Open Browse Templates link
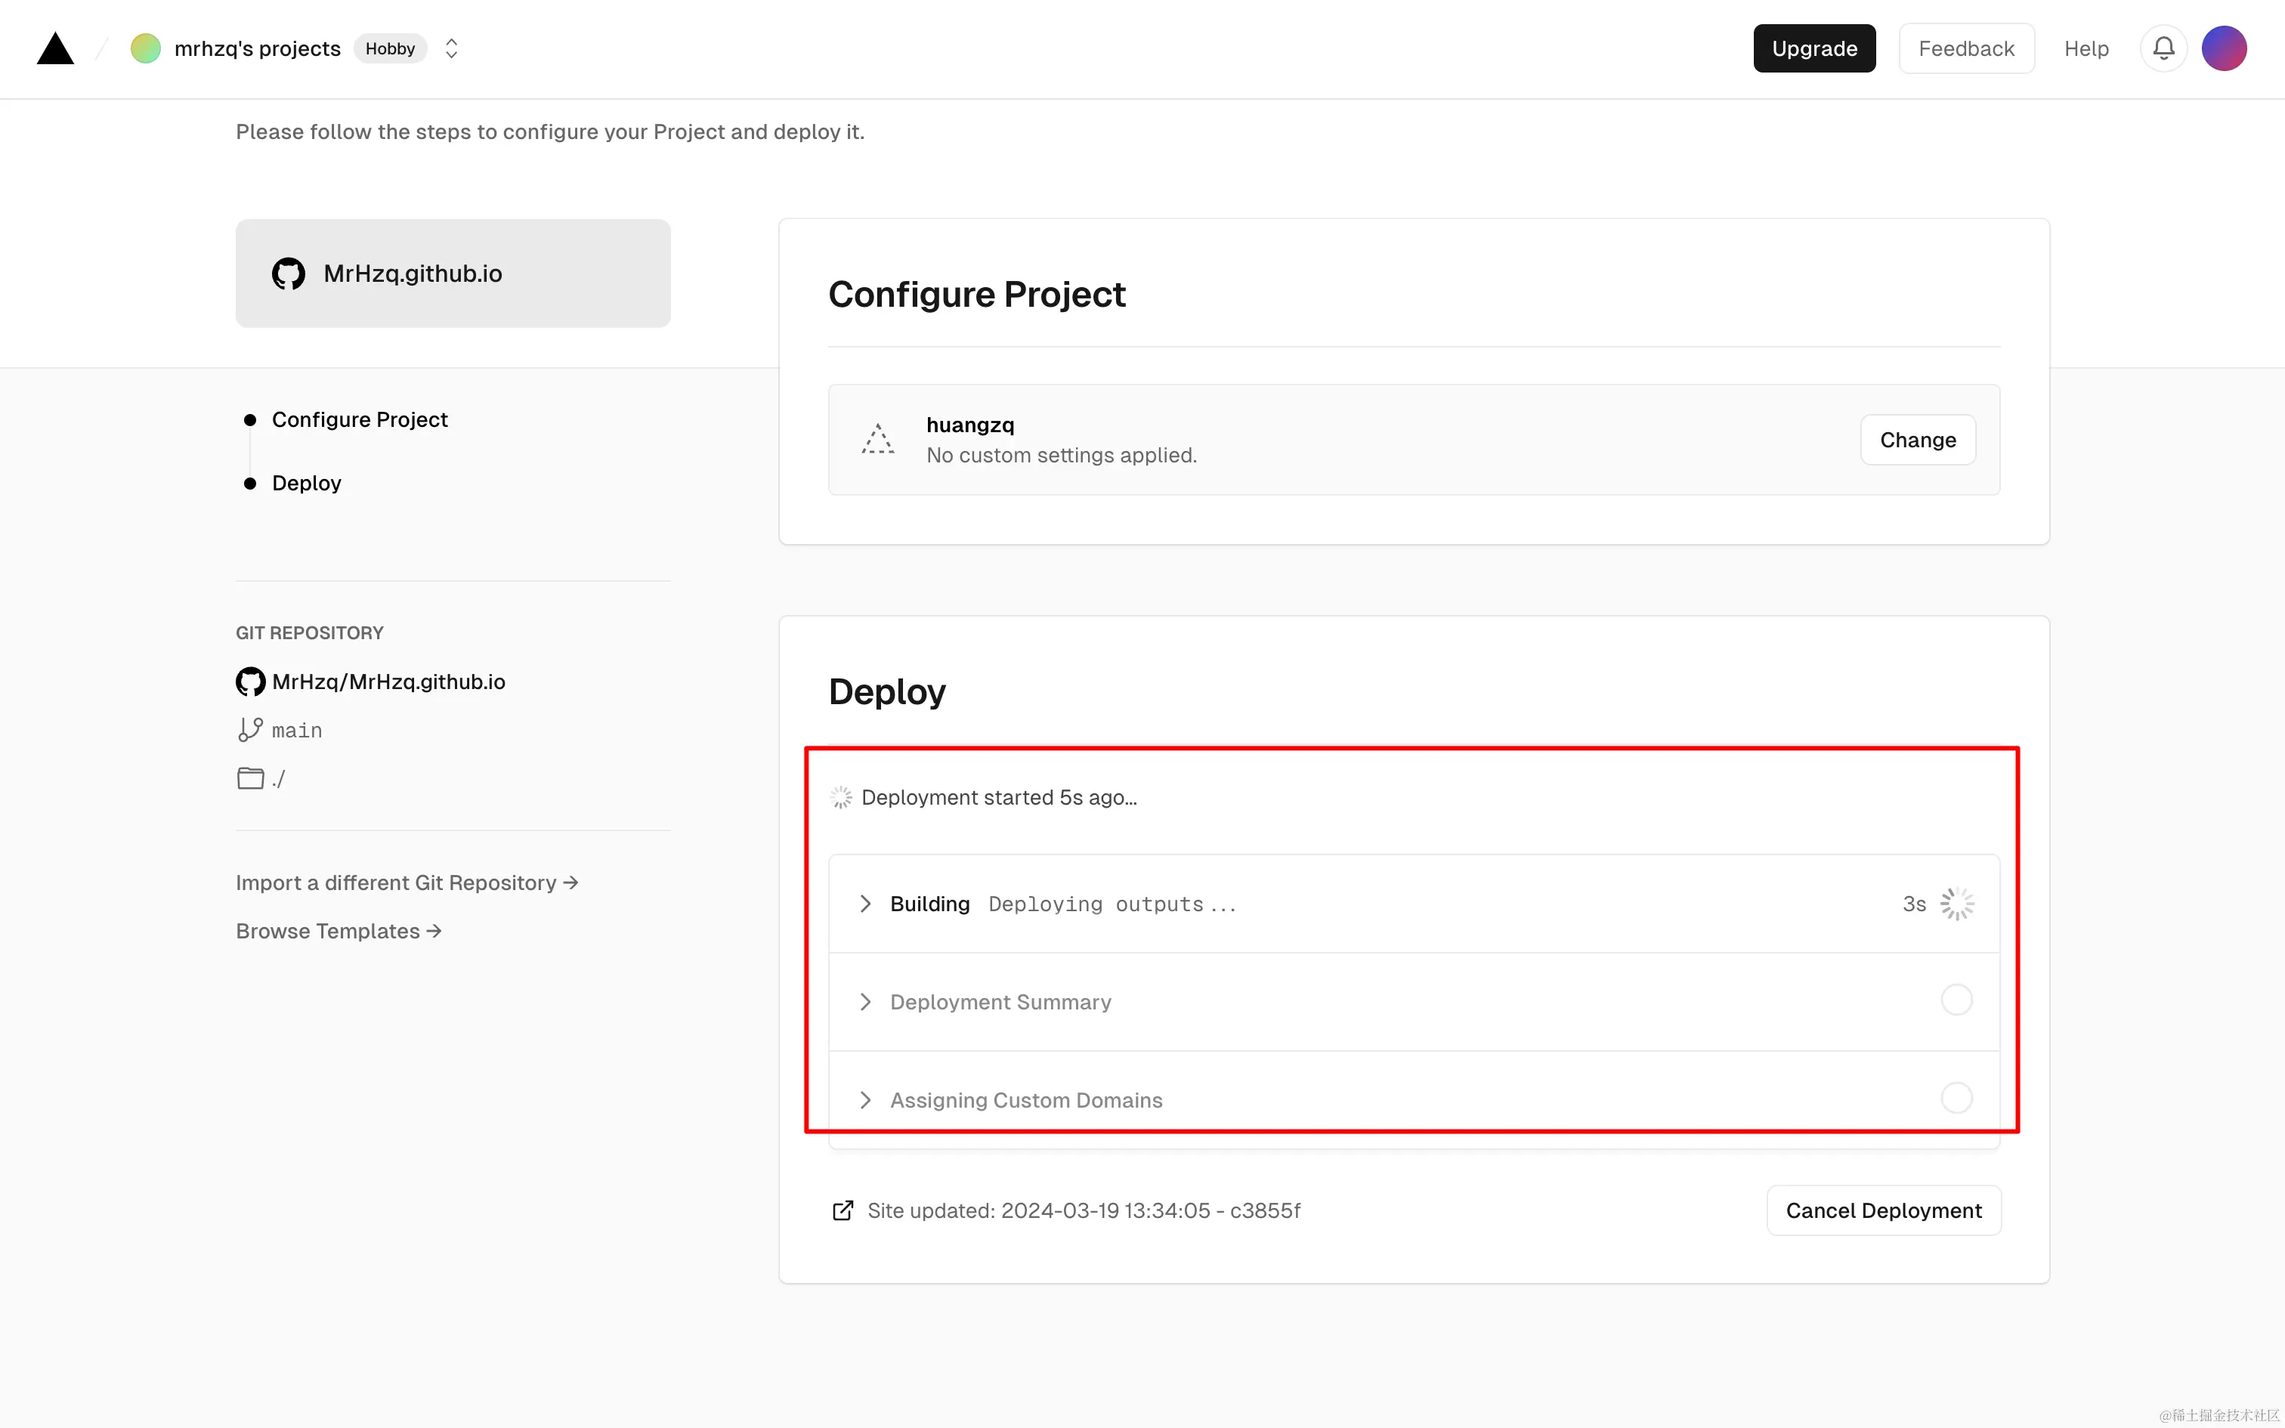 (339, 931)
